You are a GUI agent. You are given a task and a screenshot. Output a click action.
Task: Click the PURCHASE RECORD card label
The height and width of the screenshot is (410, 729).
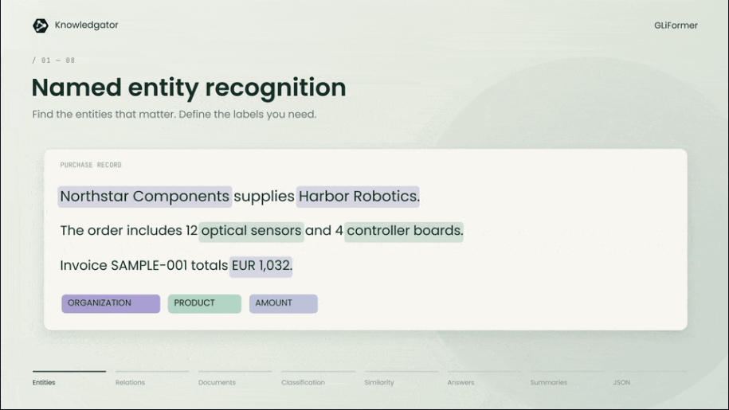point(91,165)
